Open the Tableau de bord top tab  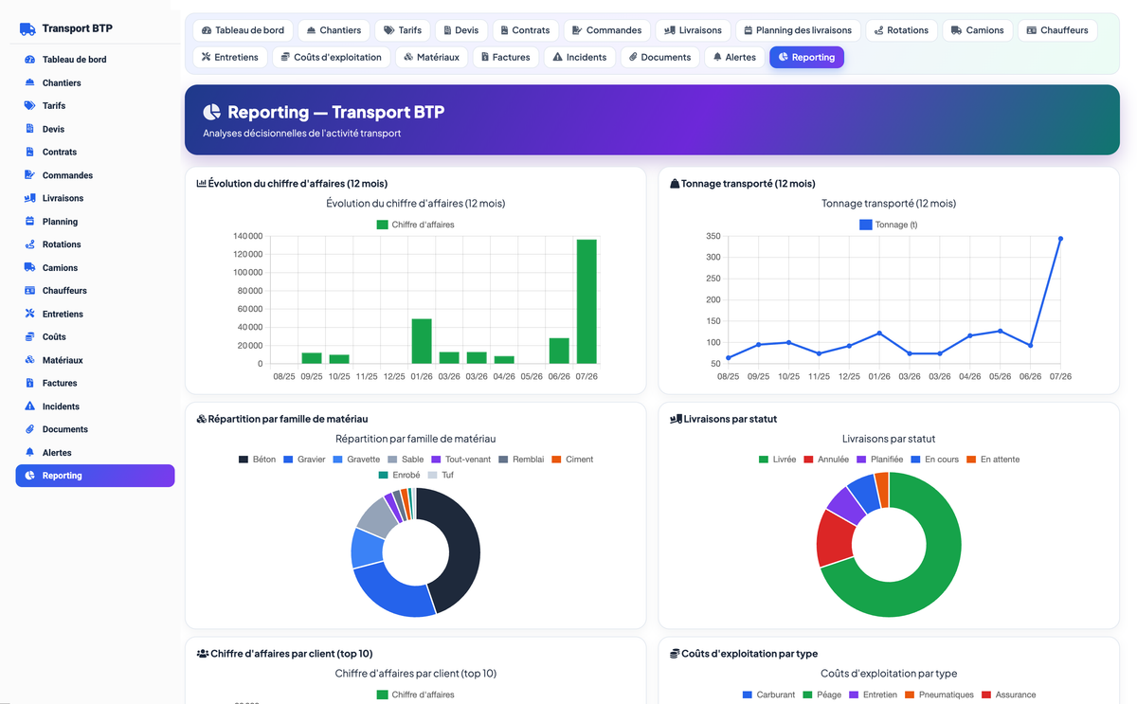(x=243, y=30)
